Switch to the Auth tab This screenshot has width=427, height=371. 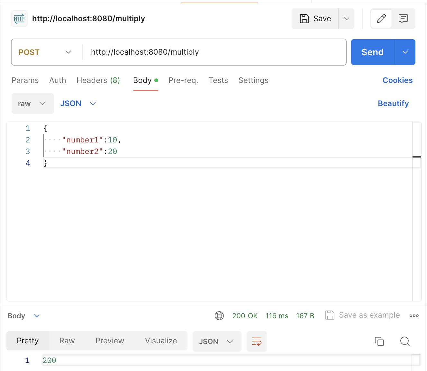[58, 80]
